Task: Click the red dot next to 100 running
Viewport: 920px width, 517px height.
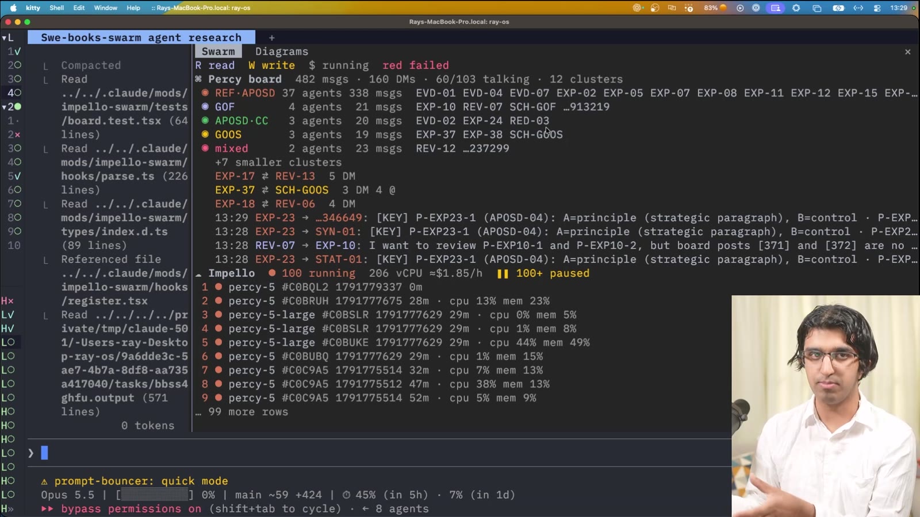Action: pyautogui.click(x=272, y=273)
